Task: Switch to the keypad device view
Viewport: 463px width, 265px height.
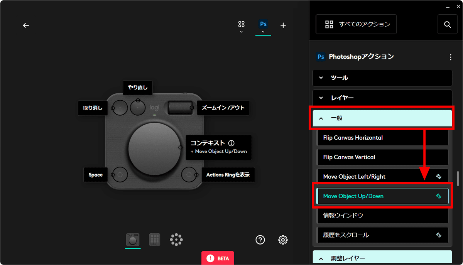Action: 155,239
